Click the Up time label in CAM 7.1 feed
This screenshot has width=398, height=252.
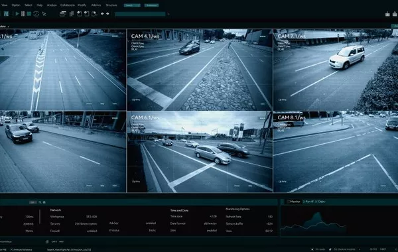point(283,99)
